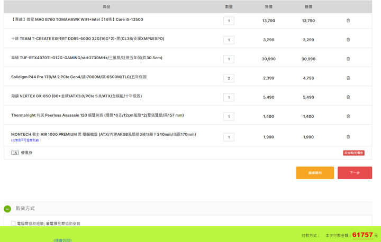Image resolution: width=381 pixels, height=242 pixels.
Task: Click the 總價 column header
Action: [x=309, y=7]
